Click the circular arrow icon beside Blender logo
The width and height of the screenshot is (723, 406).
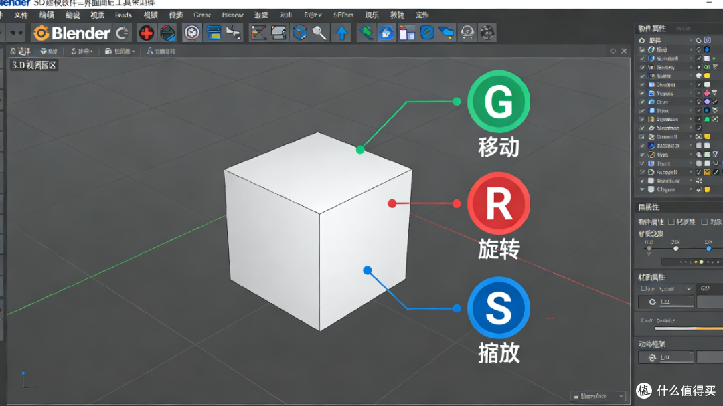coord(123,33)
